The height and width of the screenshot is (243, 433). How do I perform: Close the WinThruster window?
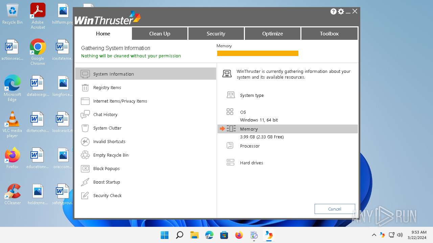pyautogui.click(x=355, y=11)
